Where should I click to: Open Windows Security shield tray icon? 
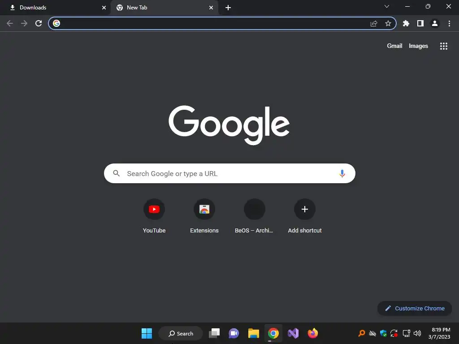click(x=383, y=333)
